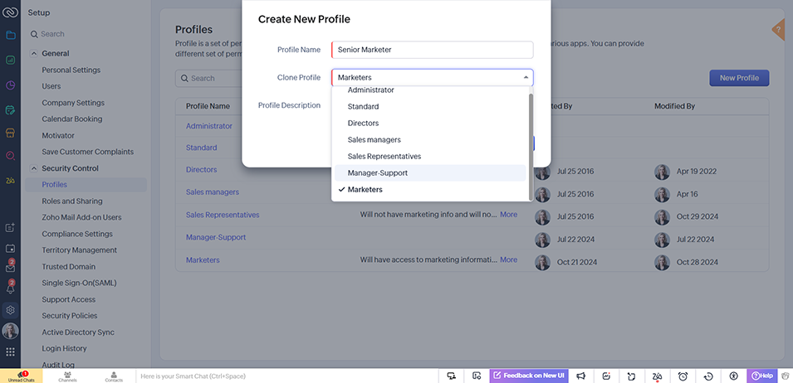Click the recent history clock icon
Screen dimensions: 793x383
(x=708, y=376)
